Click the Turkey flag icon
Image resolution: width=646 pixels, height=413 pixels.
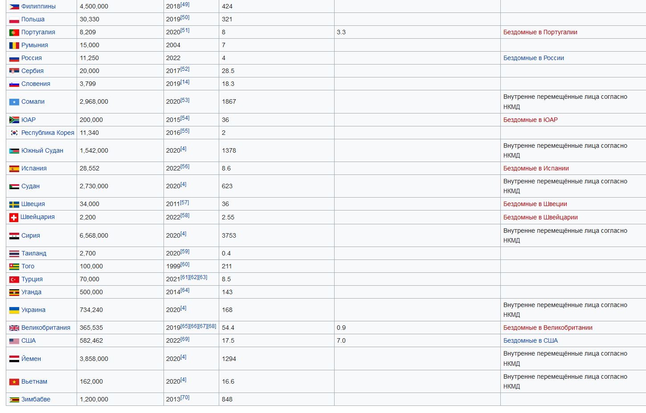coord(14,279)
